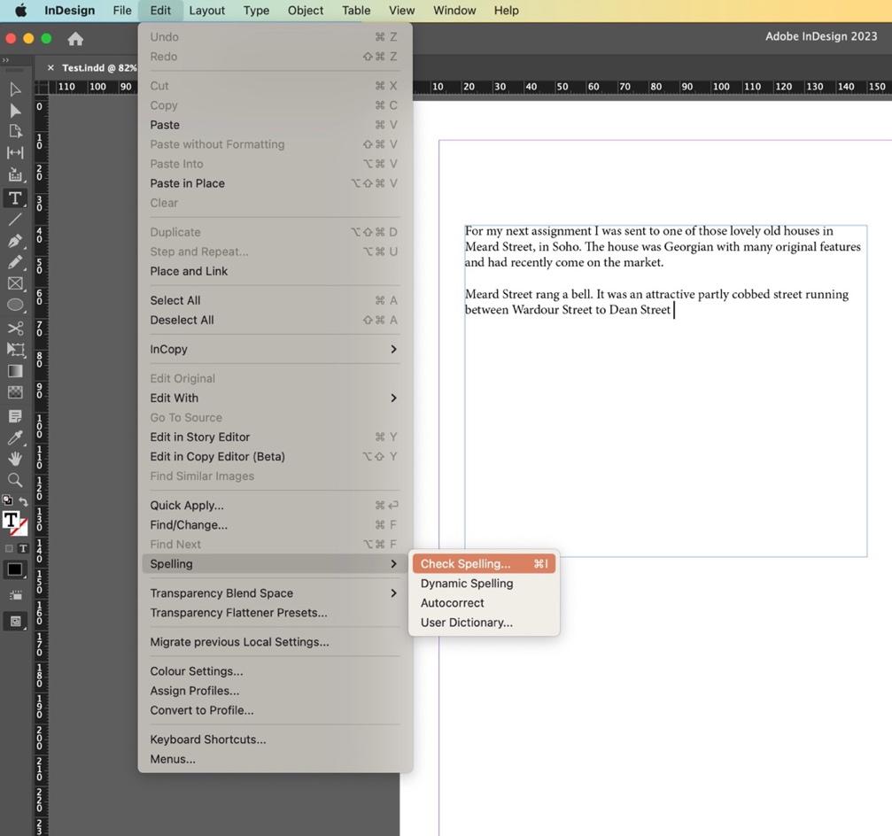Image resolution: width=892 pixels, height=836 pixels.
Task: Choose the Rectangle Frame tool
Action: click(15, 283)
